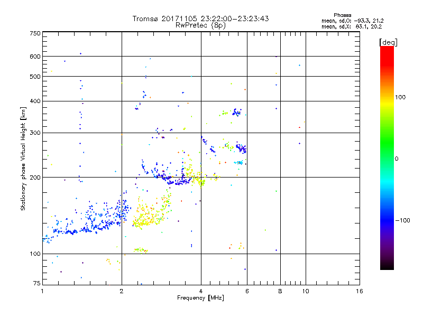Click the 'mean, sd,O: -93.3, 21.2' statistic
Image resolution: width=423 pixels, height=317 pixels.
[x=352, y=21]
